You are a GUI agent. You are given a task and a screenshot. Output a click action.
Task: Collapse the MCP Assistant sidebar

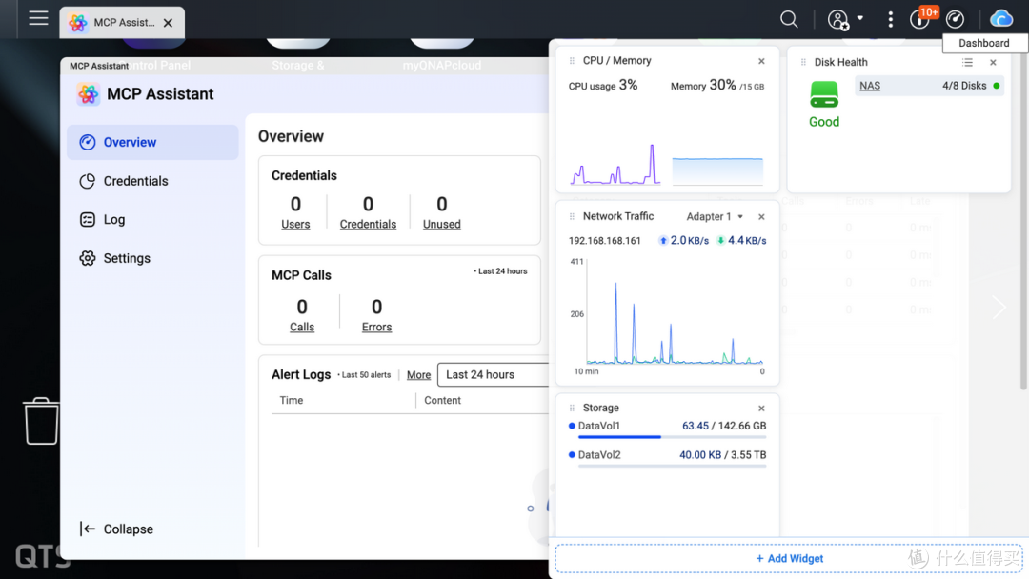pos(116,529)
